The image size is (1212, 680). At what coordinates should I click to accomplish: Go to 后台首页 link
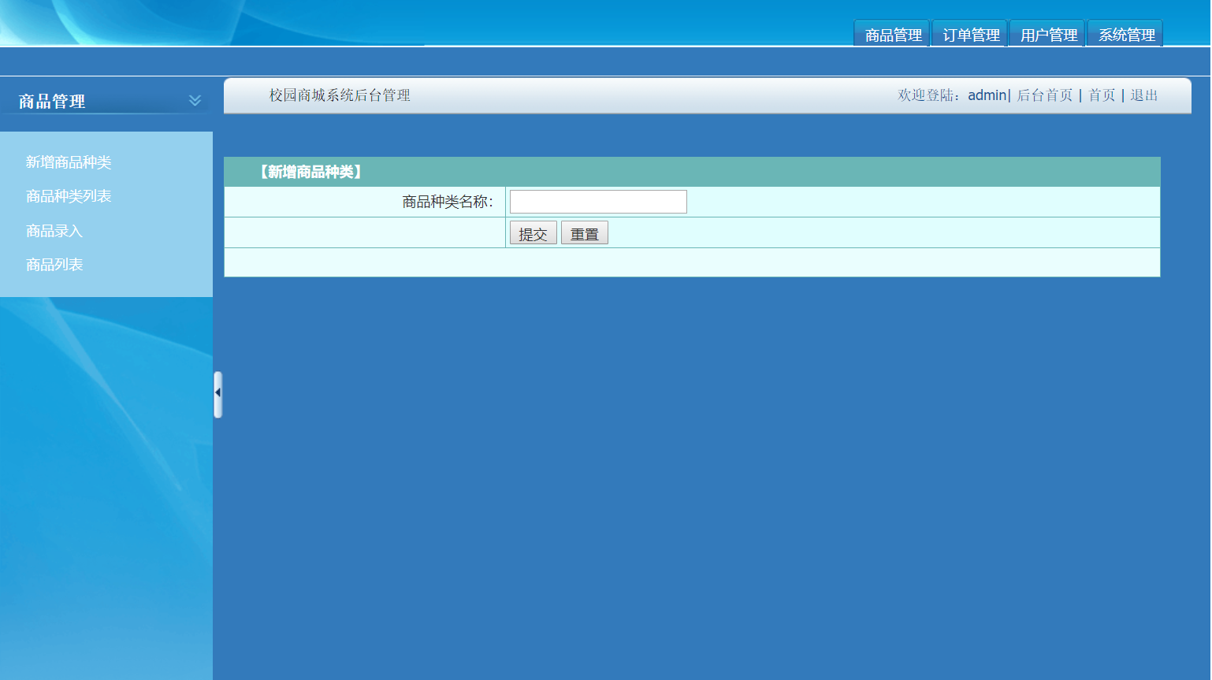click(1045, 95)
